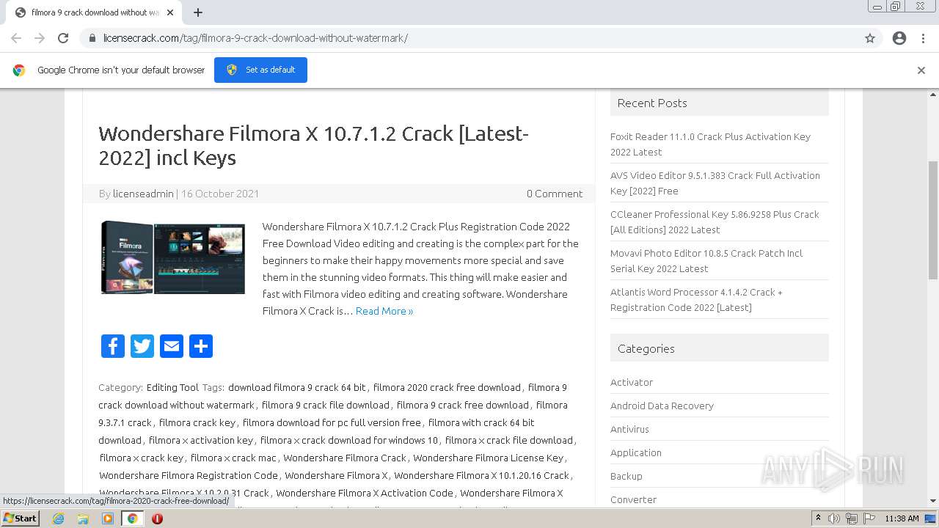Open tag filmora crack key

click(197, 422)
